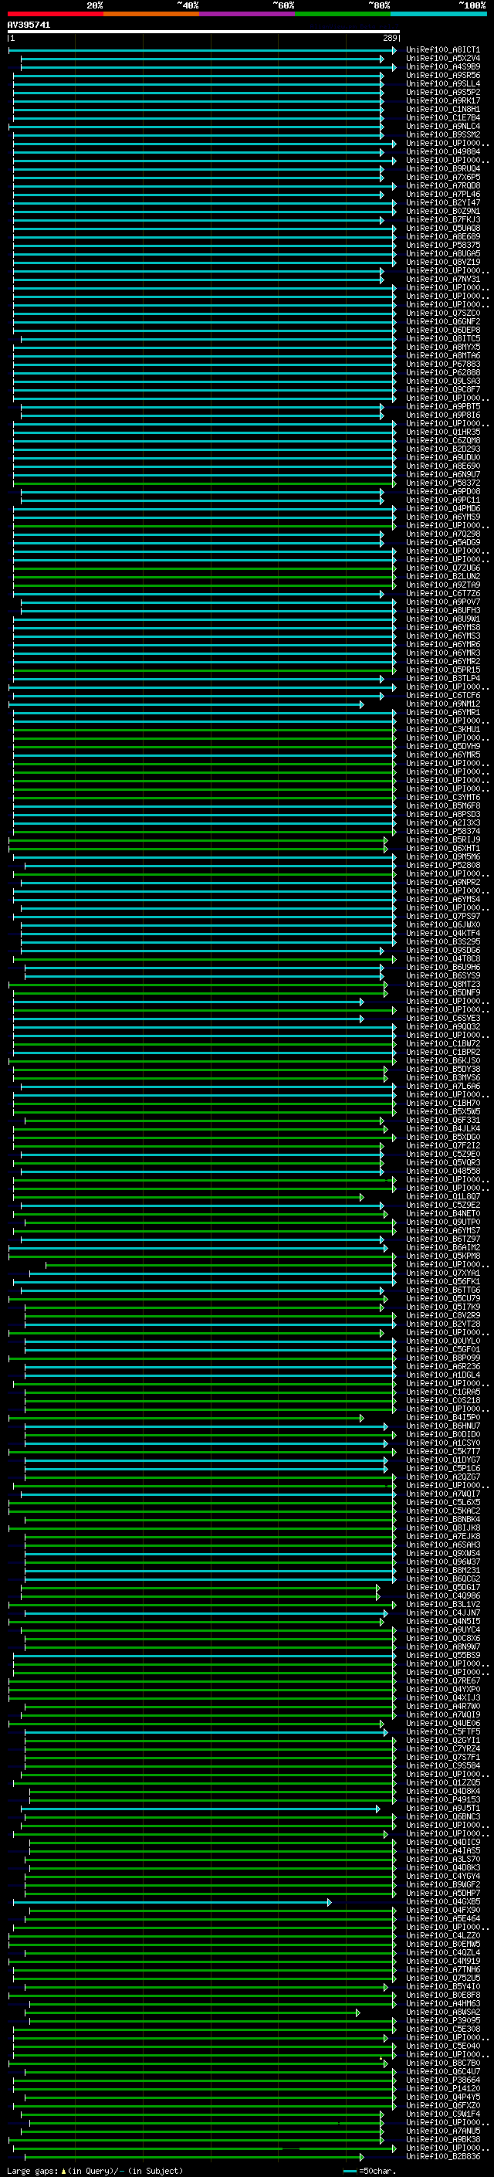This screenshot has height=2177, width=494.
Task: Open hit UniRef100_A4S9B9
Action: 443,66
